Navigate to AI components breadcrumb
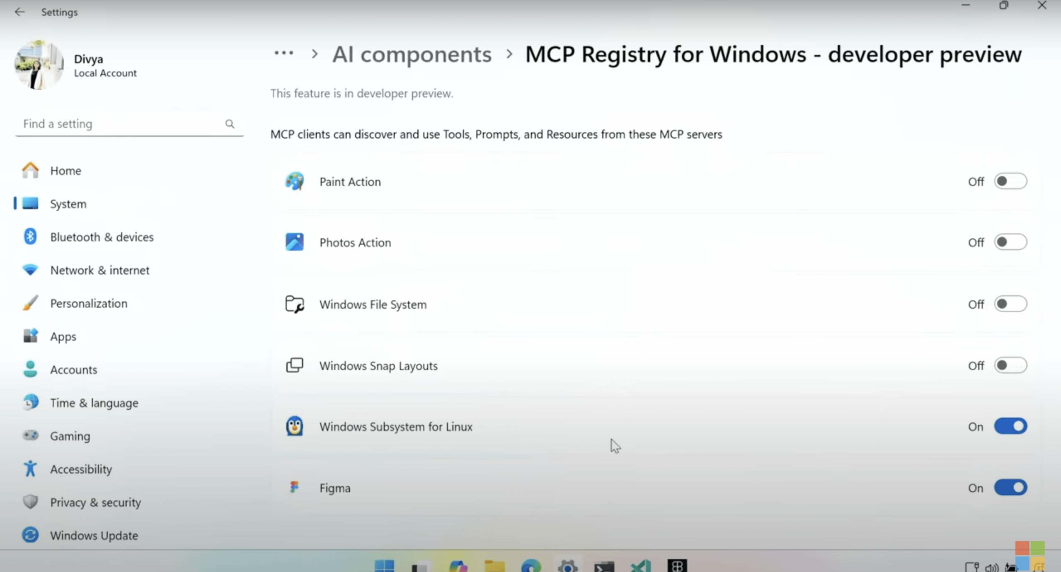This screenshot has height=572, width=1061. pos(412,54)
